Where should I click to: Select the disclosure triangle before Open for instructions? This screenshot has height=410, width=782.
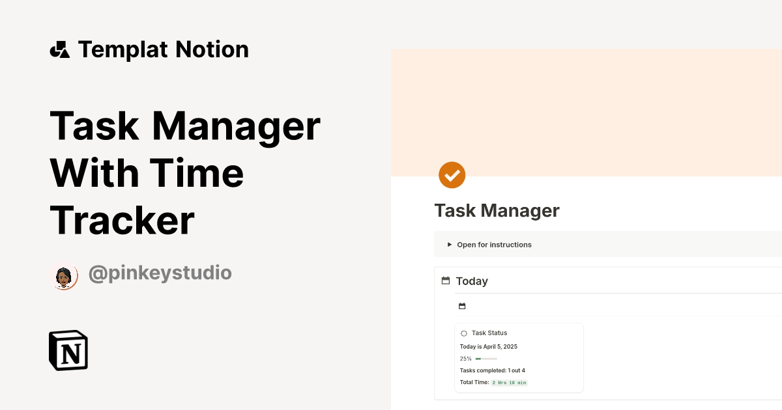pos(449,244)
